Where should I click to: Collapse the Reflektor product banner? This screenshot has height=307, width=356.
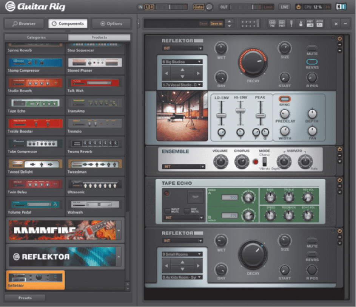[119, 257]
